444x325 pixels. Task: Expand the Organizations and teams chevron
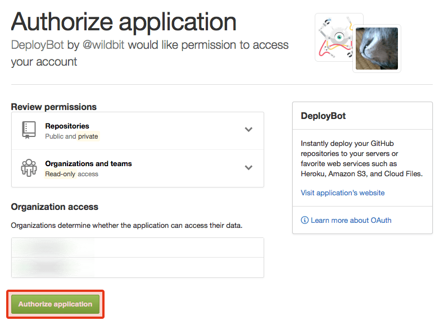[248, 168]
